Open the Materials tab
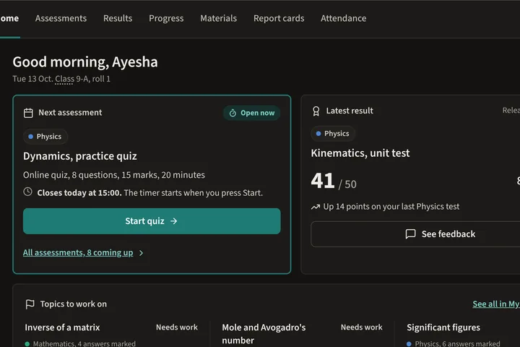This screenshot has height=347, width=520. coord(219,18)
